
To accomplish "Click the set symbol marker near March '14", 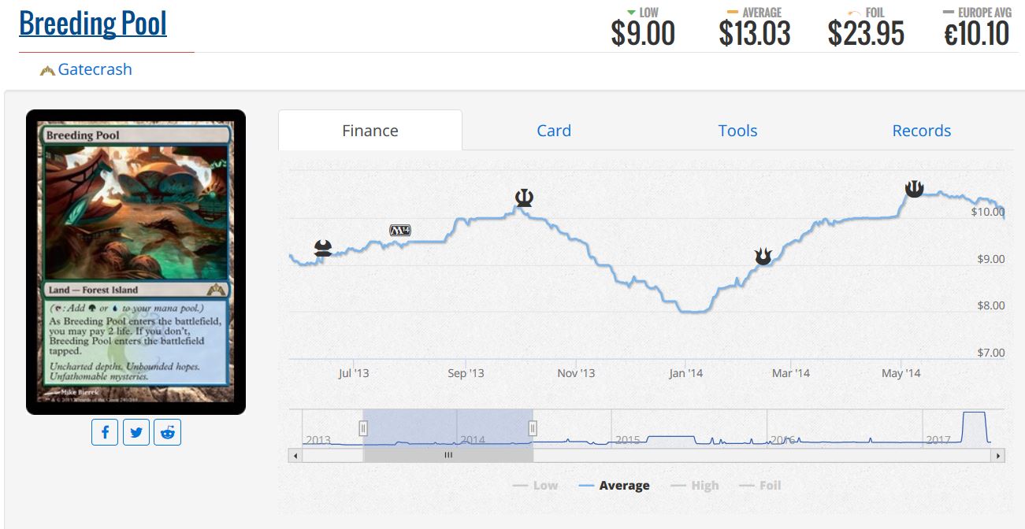I will click(763, 256).
